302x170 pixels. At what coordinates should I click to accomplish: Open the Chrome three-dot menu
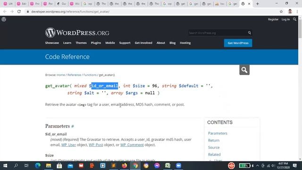pyautogui.click(x=297, y=11)
